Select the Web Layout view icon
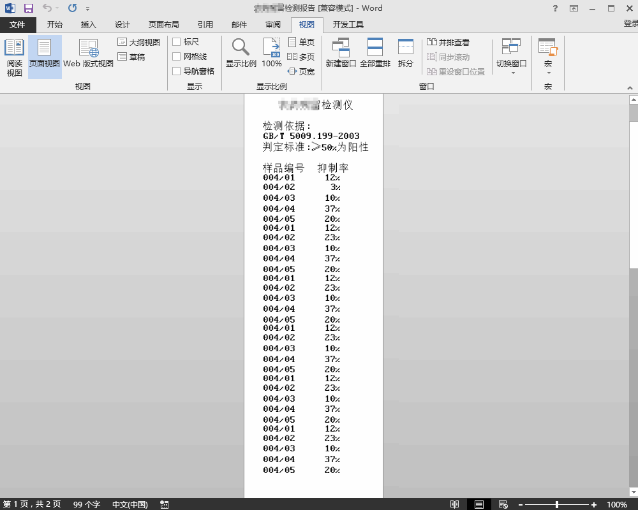Screen dimensions: 638x510 (x=89, y=54)
